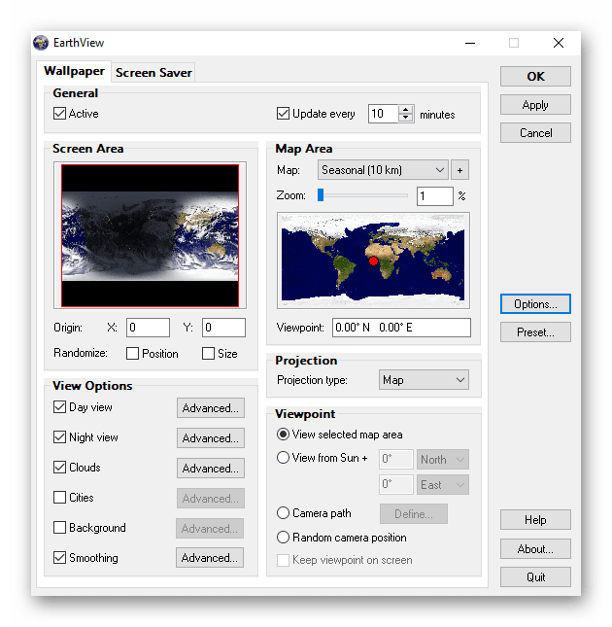Click the Update minutes value field
The height and width of the screenshot is (627, 612).
(384, 114)
